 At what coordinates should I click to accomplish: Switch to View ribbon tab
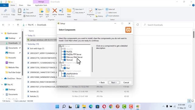point(29,5)
